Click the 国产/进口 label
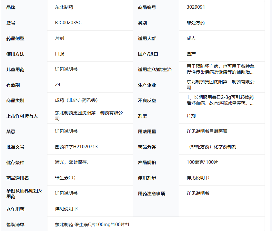 (x=148, y=54)
